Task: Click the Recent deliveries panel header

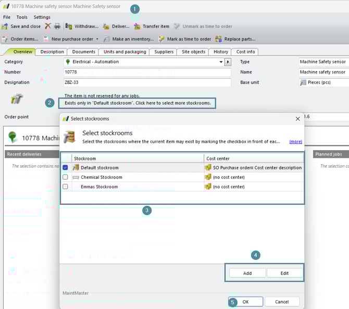Action: [32, 154]
